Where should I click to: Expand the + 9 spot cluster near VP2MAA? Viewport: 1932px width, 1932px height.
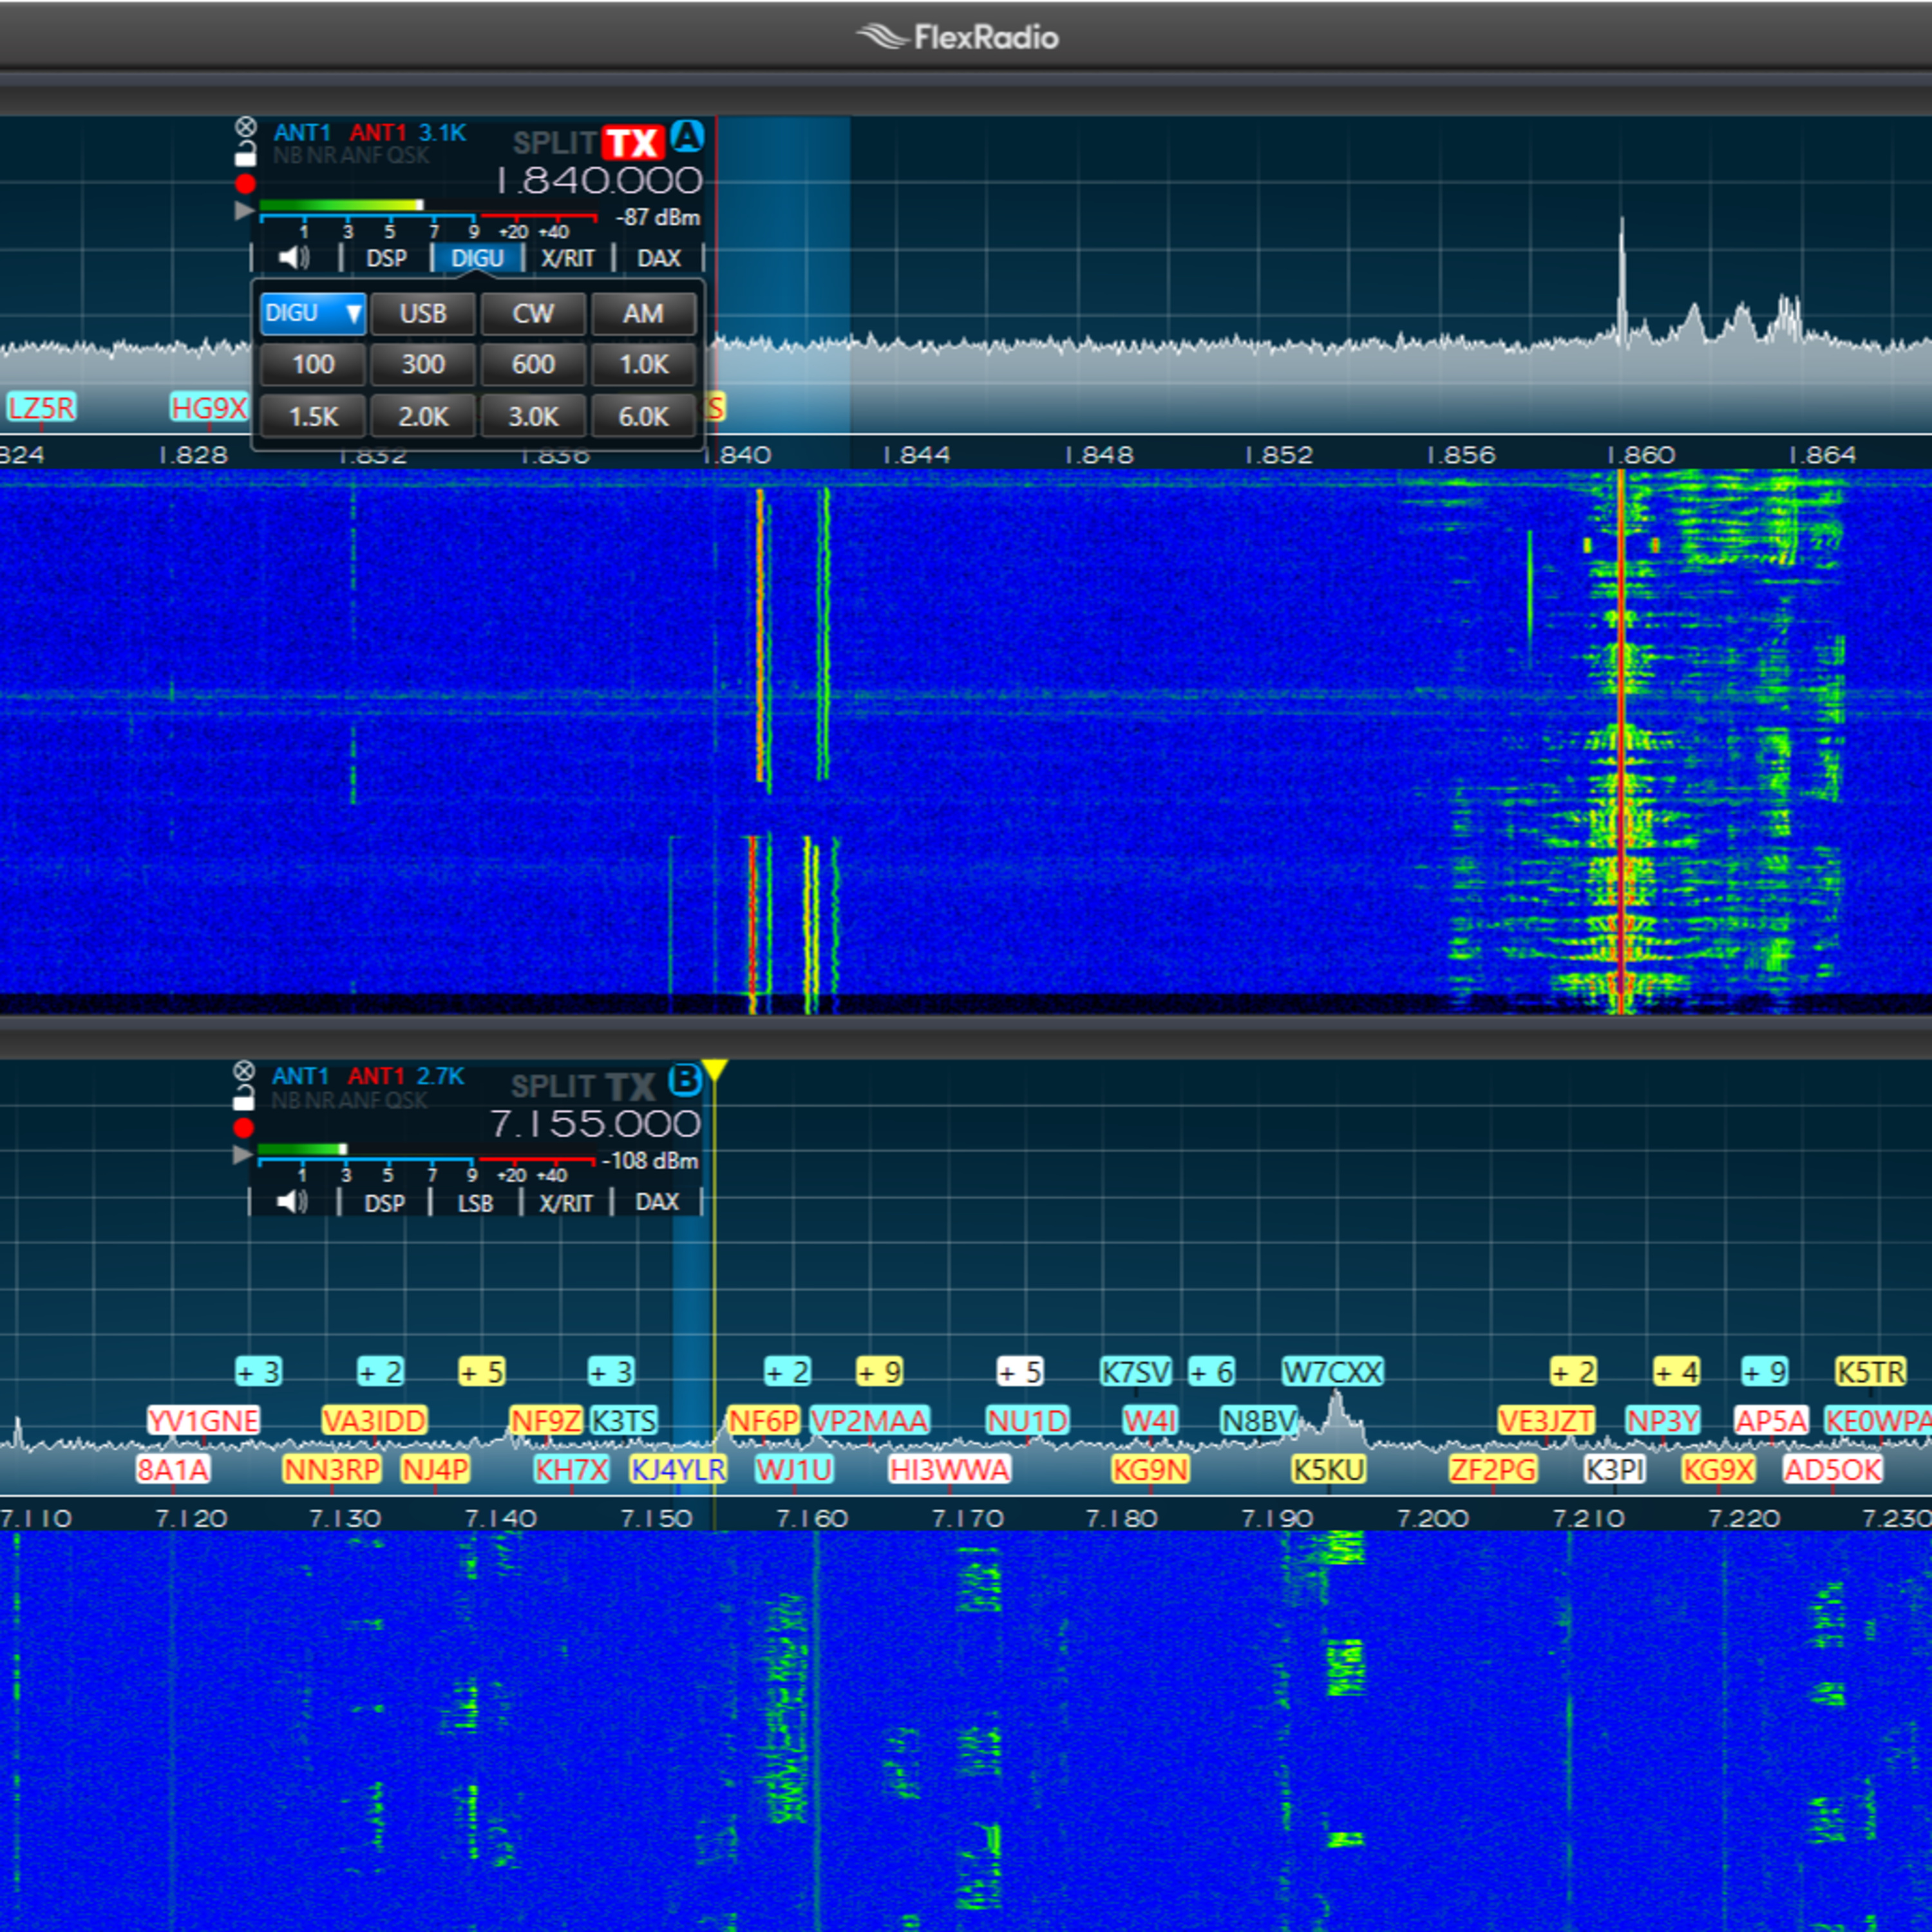[x=879, y=1372]
